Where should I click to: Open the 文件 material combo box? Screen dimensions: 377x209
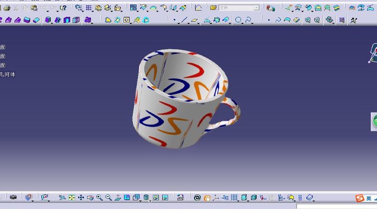(238, 8)
